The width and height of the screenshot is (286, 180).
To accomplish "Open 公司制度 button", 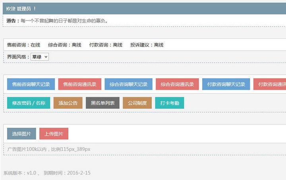I will pos(137,103).
